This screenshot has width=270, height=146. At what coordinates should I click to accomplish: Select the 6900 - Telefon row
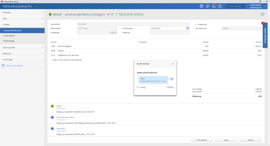click(156, 51)
